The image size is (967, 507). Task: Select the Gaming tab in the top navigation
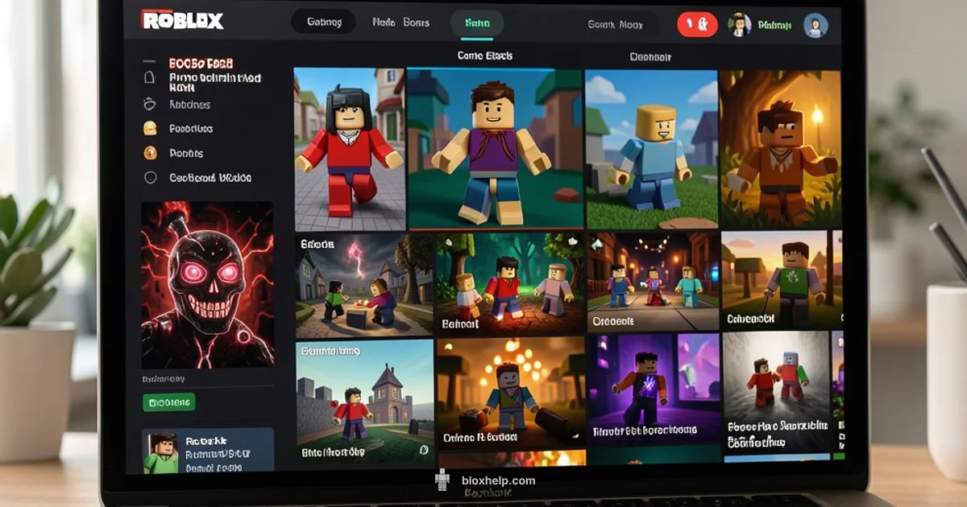[x=322, y=23]
